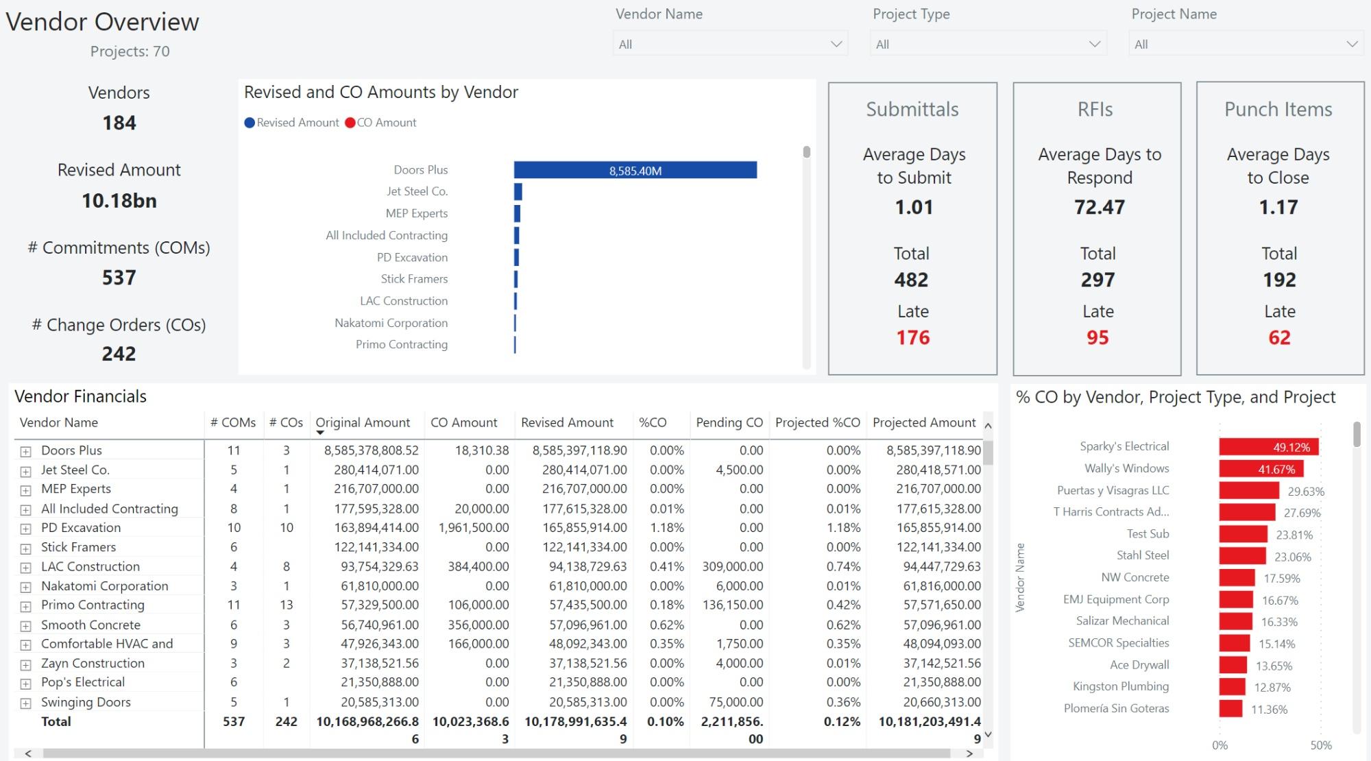Expand the Swinging Doors row

[x=26, y=703]
